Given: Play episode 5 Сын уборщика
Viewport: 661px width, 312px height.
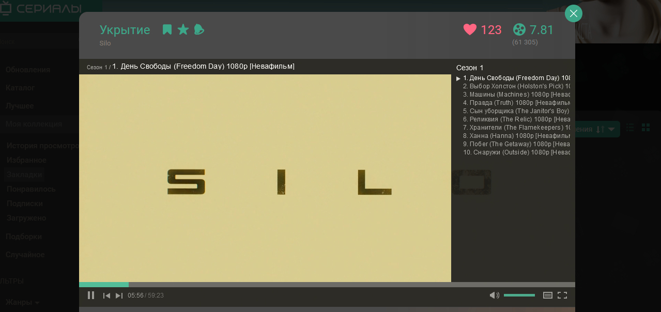Looking at the screenshot, I should point(516,111).
